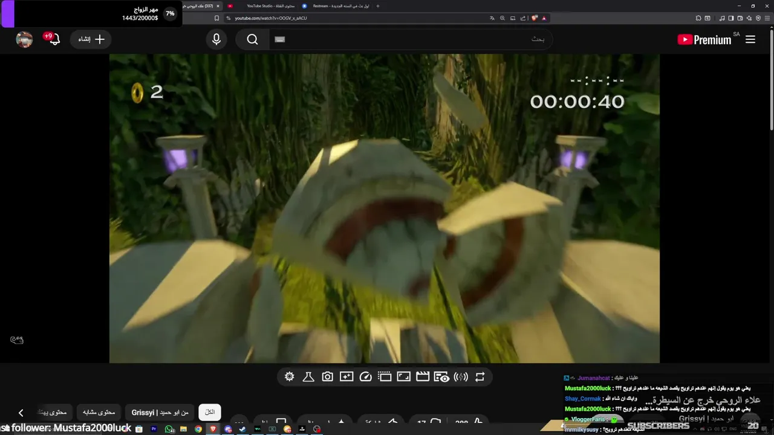This screenshot has width=774, height=435.
Task: Switch to the Restream browser tab
Action: [x=336, y=5]
